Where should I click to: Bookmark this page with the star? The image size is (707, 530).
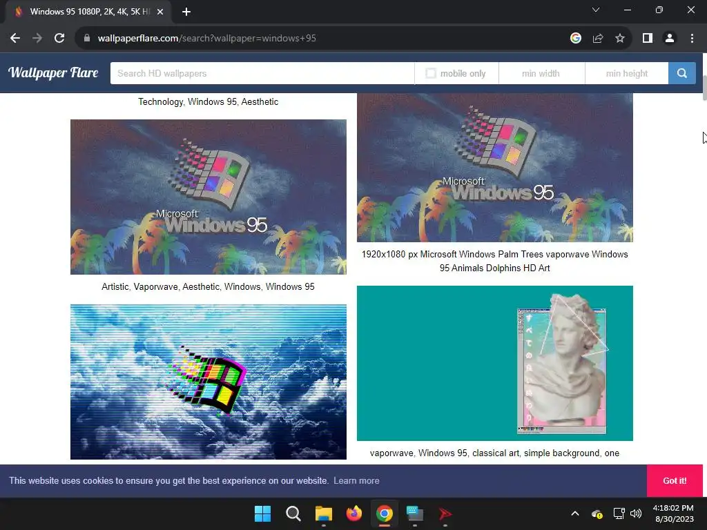point(620,39)
